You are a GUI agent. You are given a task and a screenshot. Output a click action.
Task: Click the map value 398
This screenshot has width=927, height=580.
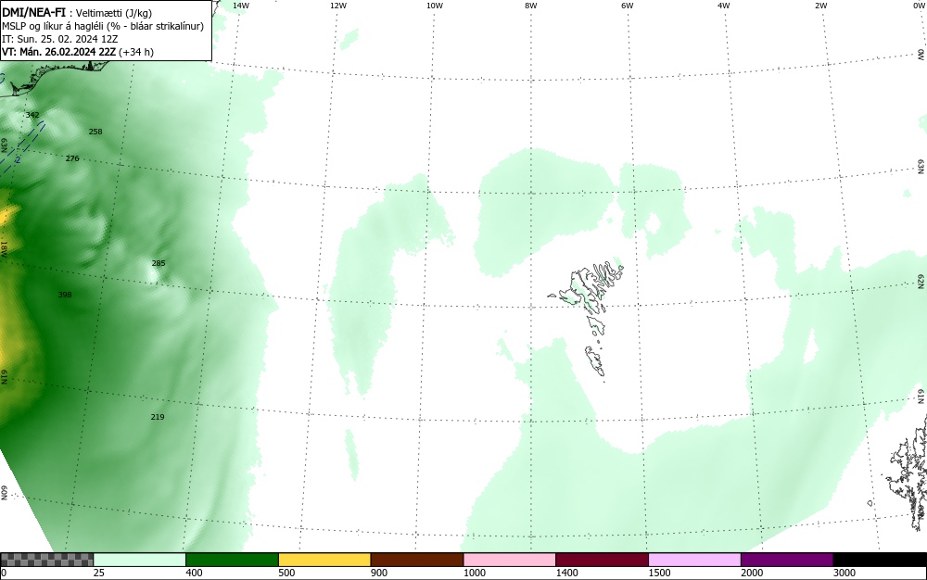[65, 294]
